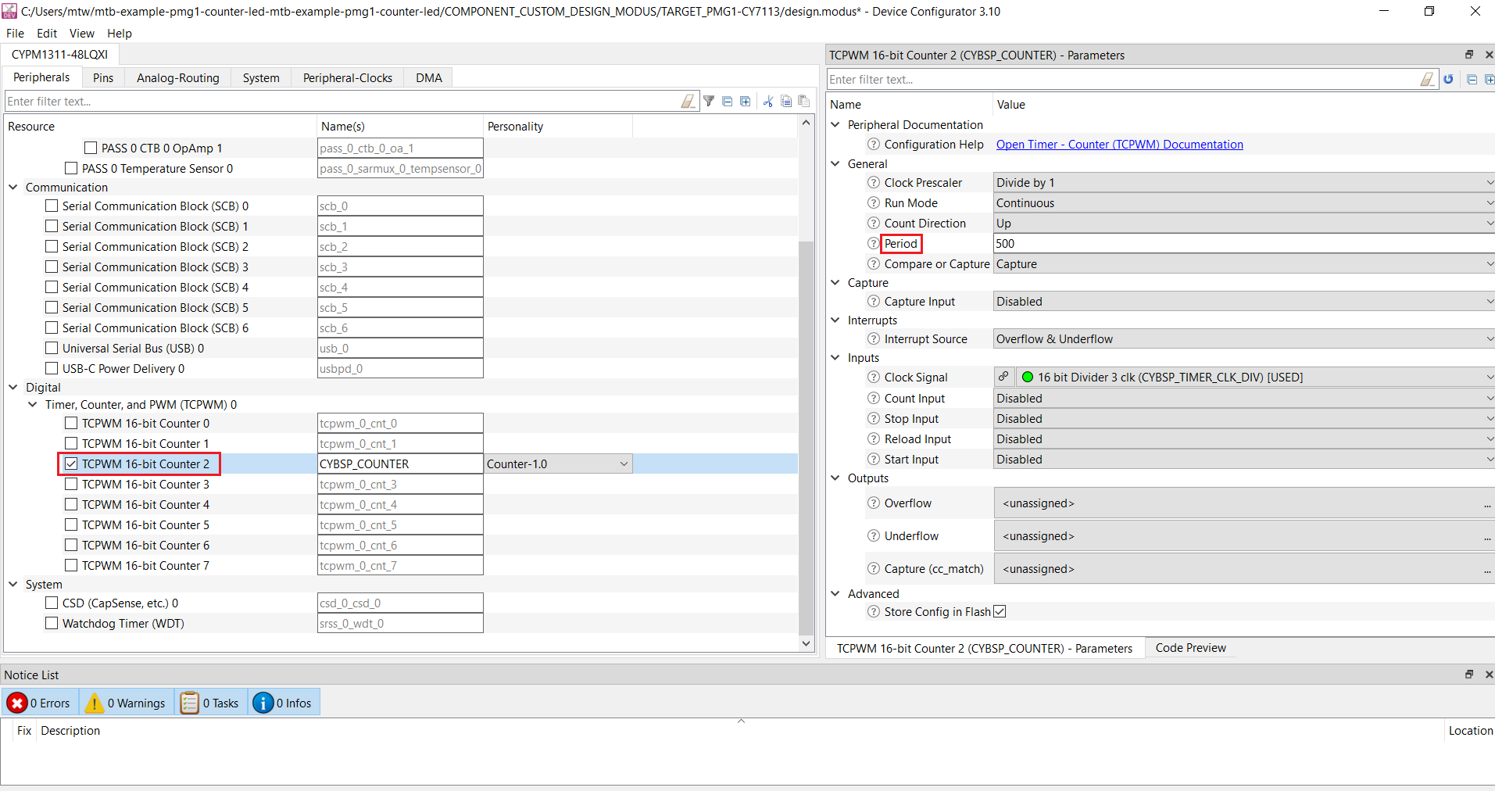Viewport: 1495px width, 791px height.
Task: Open help icon beside Run Mode
Action: click(874, 203)
